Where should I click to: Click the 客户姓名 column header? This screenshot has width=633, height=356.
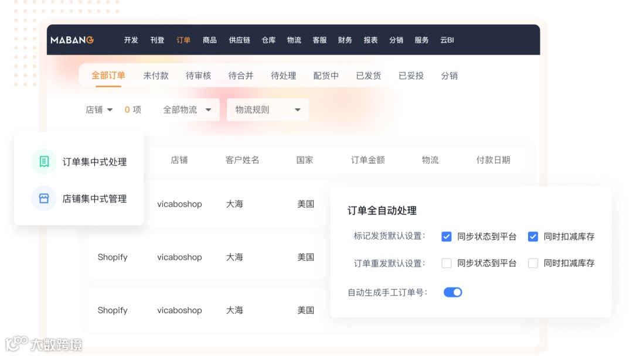click(x=242, y=160)
